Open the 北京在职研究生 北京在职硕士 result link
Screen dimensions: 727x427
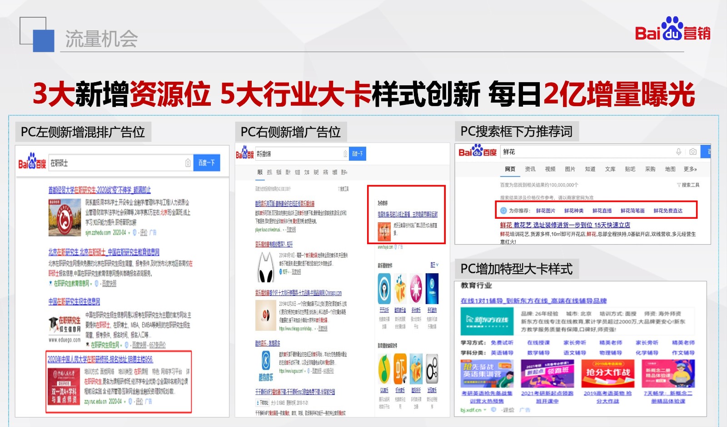104,252
